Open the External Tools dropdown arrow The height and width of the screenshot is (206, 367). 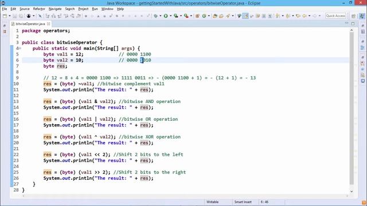(191, 16)
